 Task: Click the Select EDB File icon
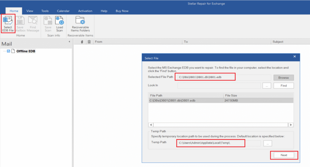click(8, 24)
